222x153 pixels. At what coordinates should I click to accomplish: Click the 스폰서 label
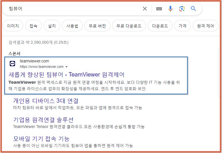(x=14, y=53)
